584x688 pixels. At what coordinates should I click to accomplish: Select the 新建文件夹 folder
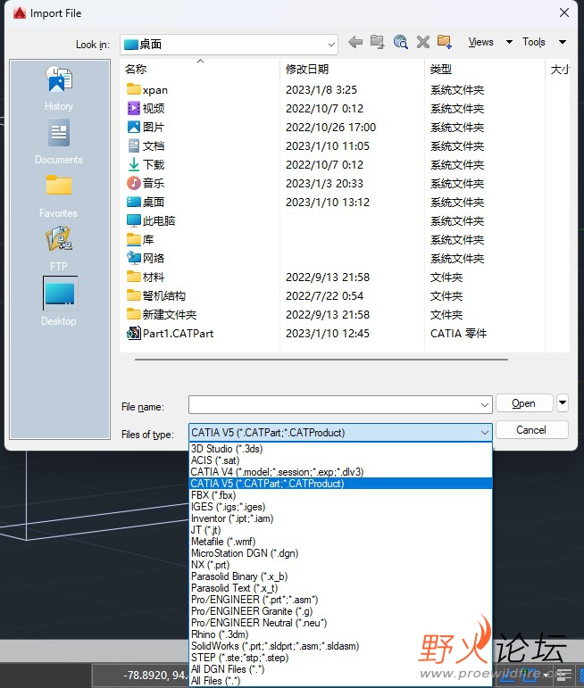click(162, 315)
